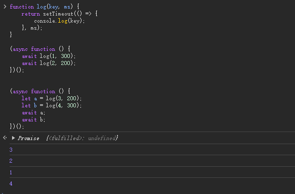
Task: Click the return value arrow icon
Action: point(5,138)
